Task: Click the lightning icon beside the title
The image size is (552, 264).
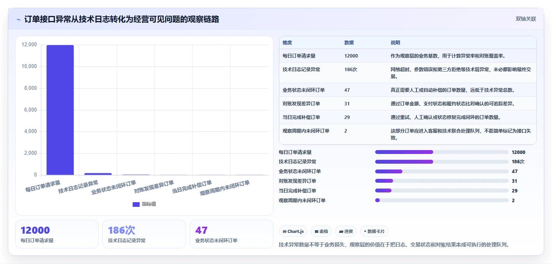Action: (x=18, y=19)
